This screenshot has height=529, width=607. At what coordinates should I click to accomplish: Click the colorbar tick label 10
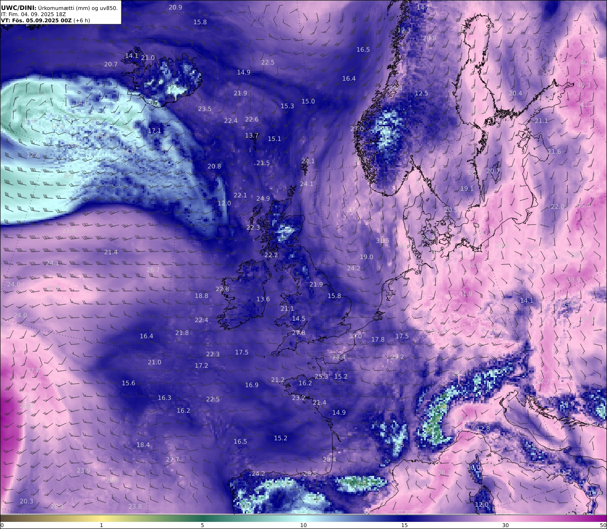[303, 525]
